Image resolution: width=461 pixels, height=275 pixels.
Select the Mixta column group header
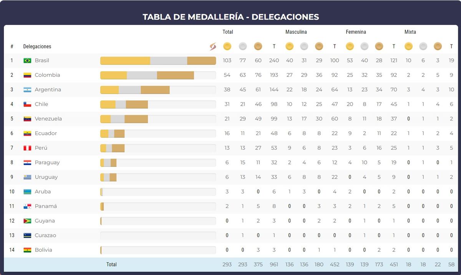click(x=410, y=32)
